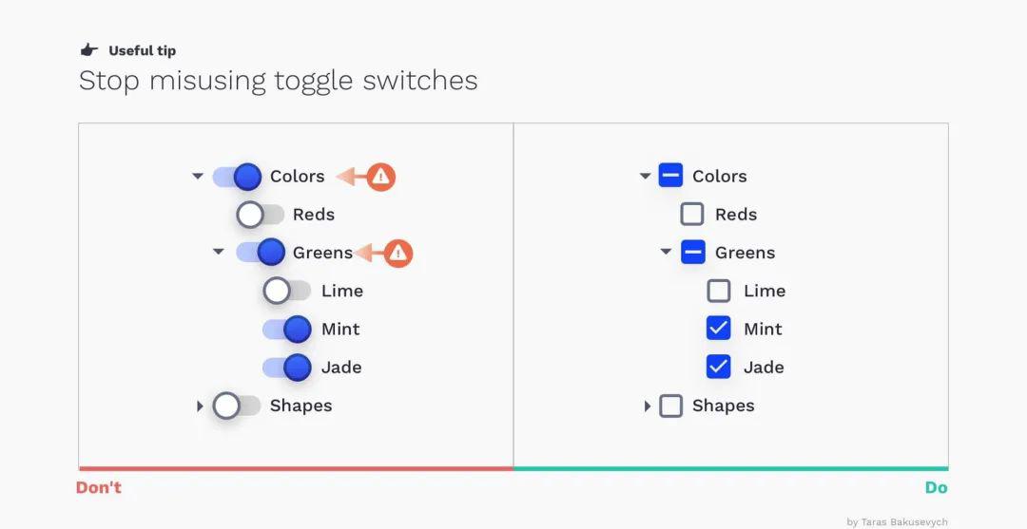Click the warning icon beside Greens toggle
The width and height of the screenshot is (1027, 529).
point(397,253)
